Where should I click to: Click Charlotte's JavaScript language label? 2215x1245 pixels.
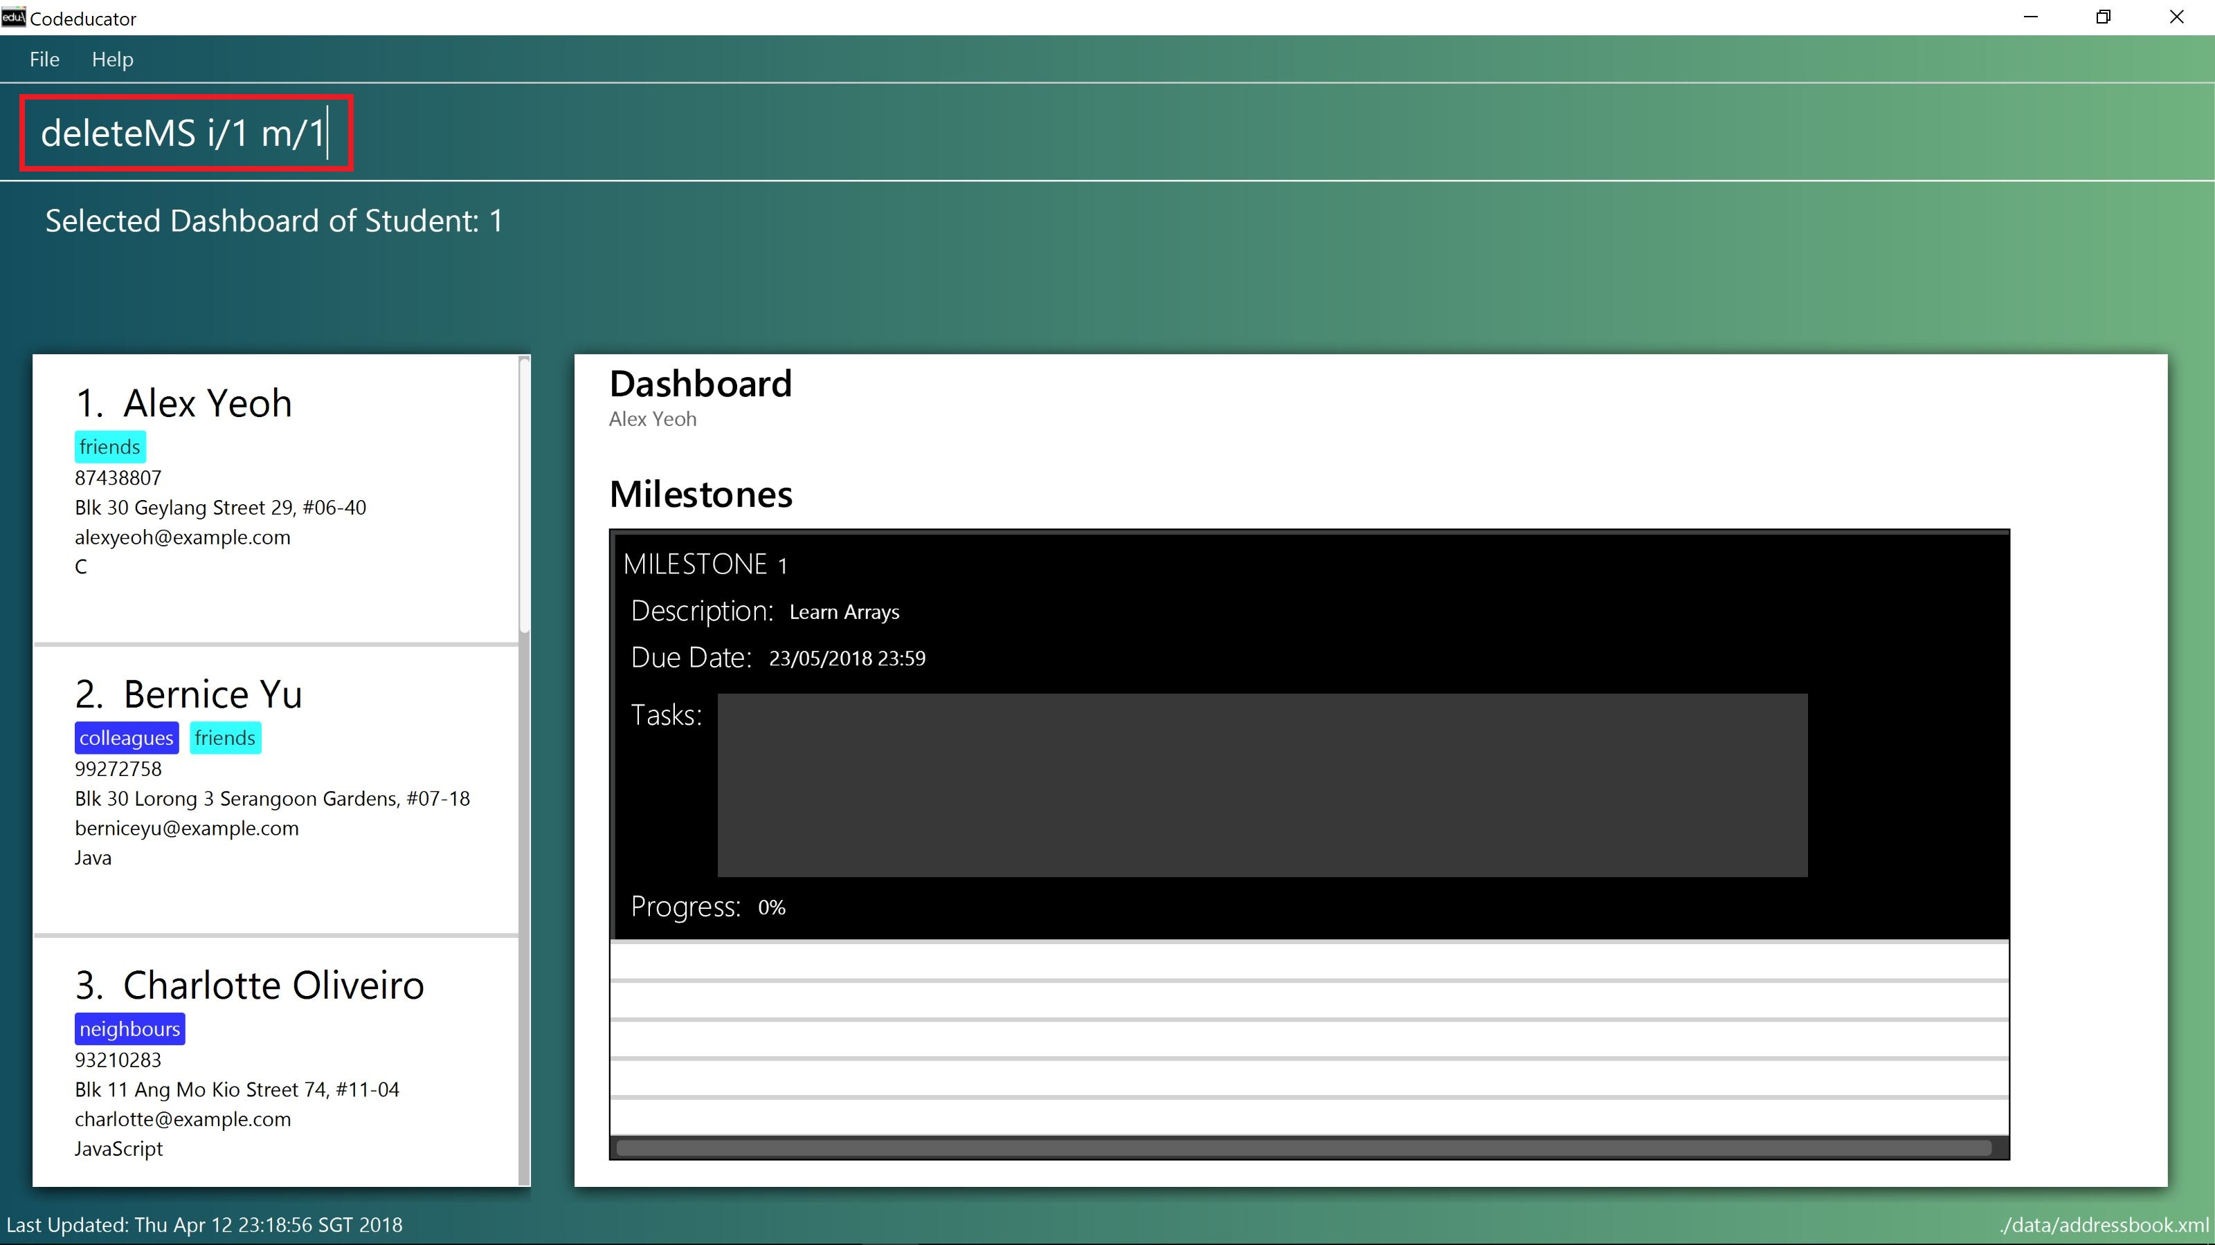[x=118, y=1149]
